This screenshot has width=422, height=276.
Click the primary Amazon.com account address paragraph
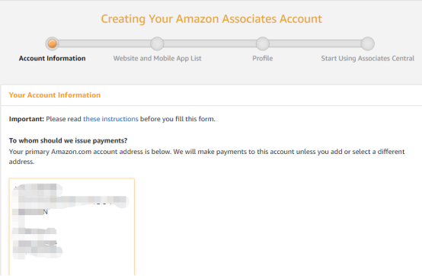coord(206,156)
